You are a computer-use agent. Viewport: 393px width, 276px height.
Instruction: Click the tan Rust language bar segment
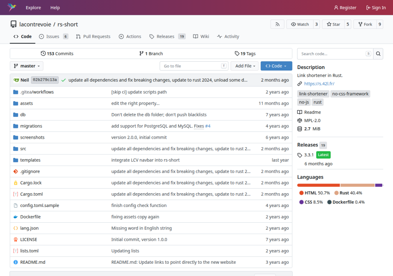[x=357, y=185]
